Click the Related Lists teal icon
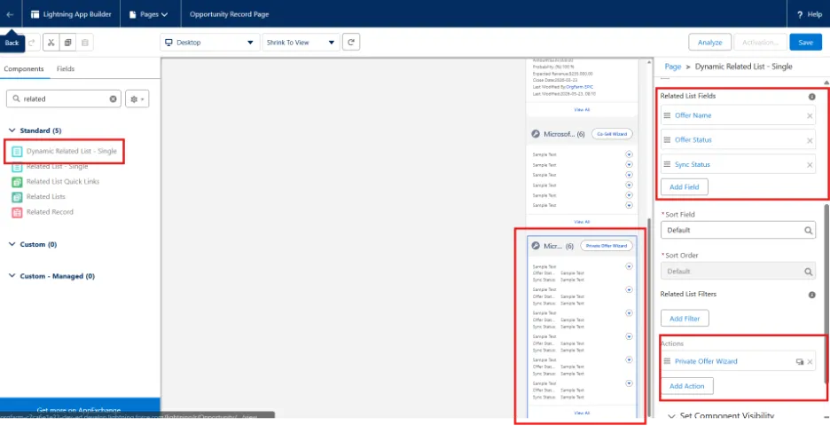The image size is (830, 426). click(17, 197)
